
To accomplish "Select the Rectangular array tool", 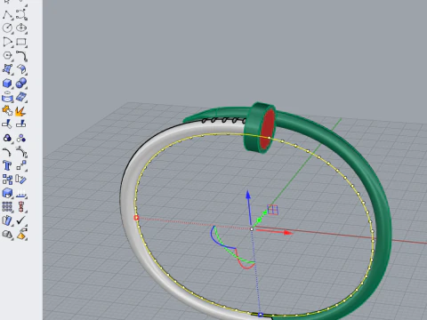I will coord(7,207).
